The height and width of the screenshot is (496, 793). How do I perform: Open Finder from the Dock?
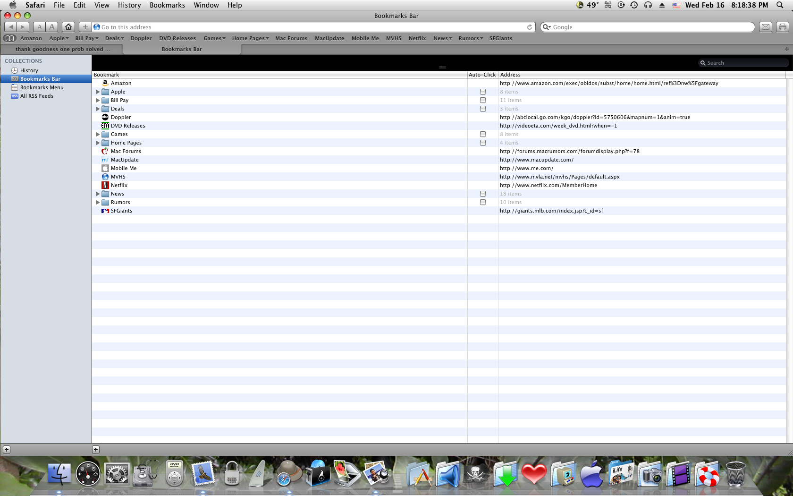click(59, 474)
